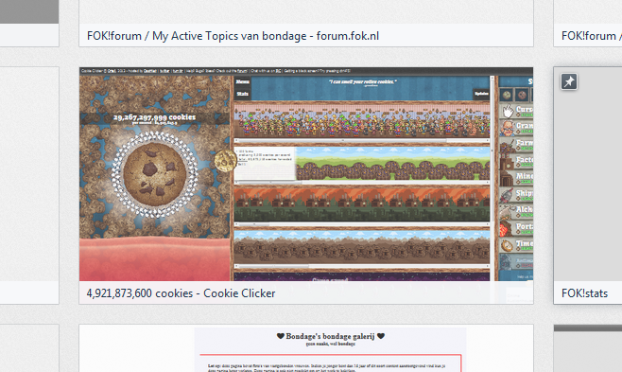This screenshot has height=372, width=622.
Task: Buy a Factory from the store
Action: pos(516,161)
